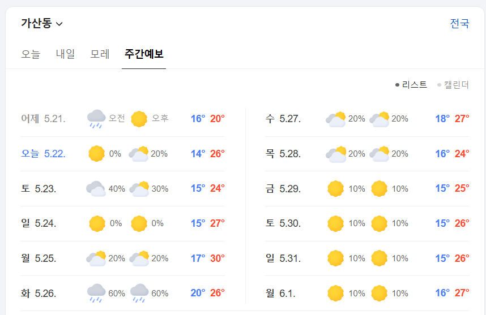Viewport: 486px width, 315px height.
Task: Click Monday 6.1 morning sun icon
Action: pyautogui.click(x=336, y=293)
